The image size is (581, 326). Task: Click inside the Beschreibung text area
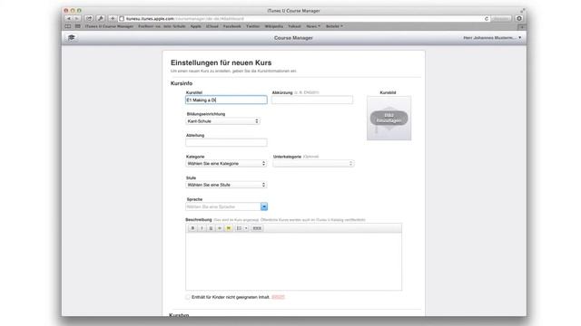coord(293,262)
